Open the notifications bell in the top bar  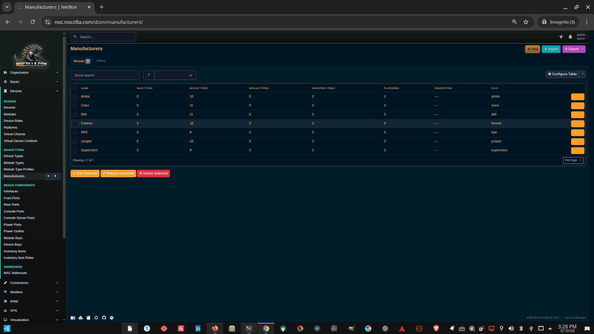pyautogui.click(x=570, y=37)
